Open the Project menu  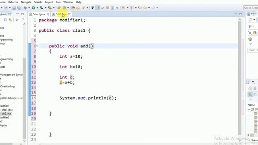tap(49, 2)
